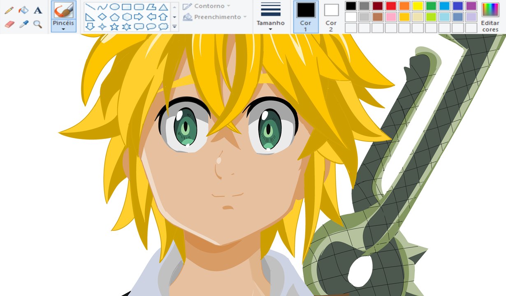
Task: Pick the lavender color swatch
Action: coord(471,17)
